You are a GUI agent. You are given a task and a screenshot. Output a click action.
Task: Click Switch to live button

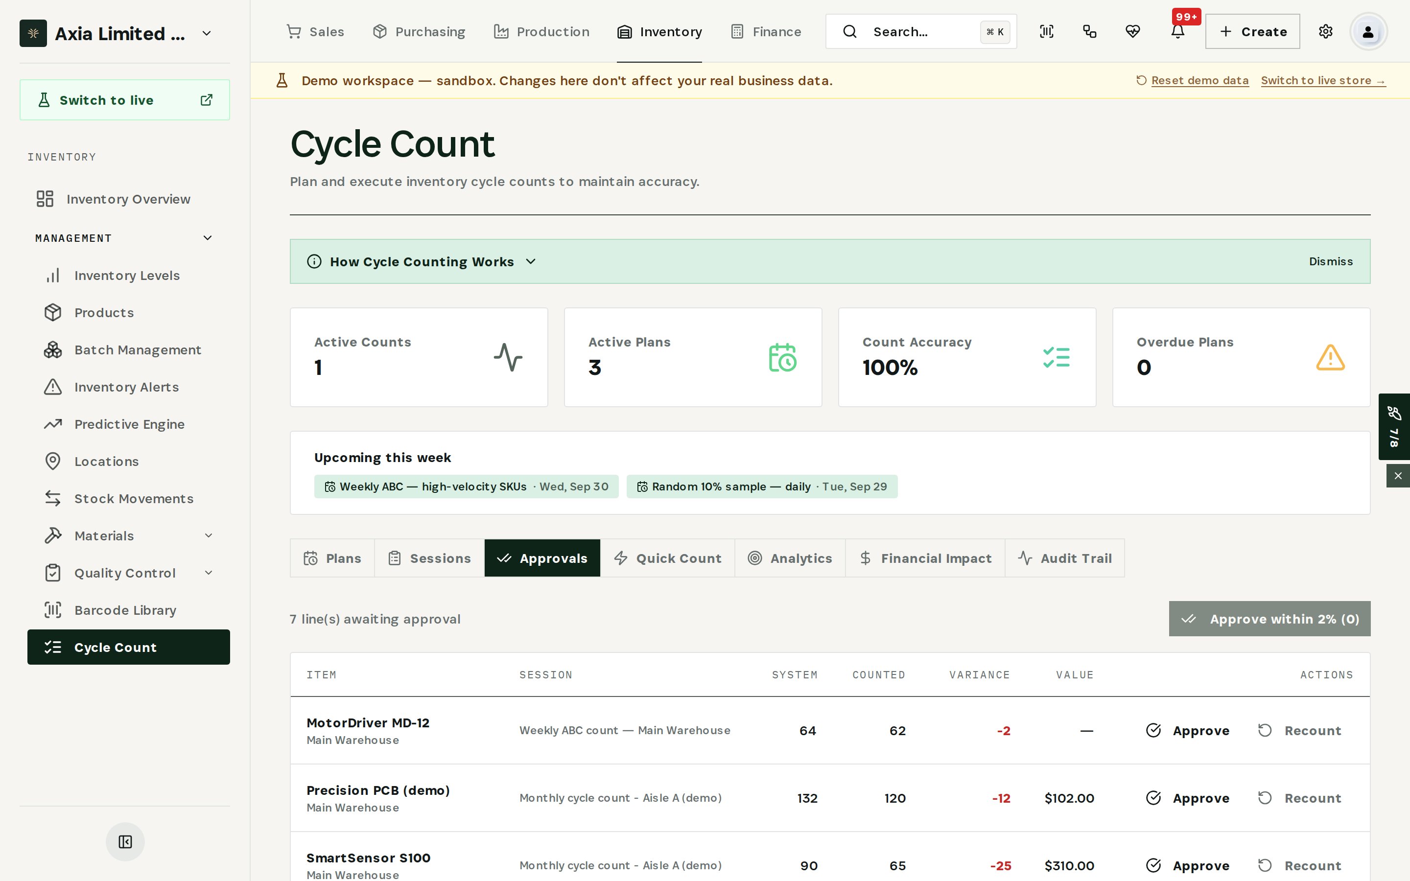(x=125, y=100)
